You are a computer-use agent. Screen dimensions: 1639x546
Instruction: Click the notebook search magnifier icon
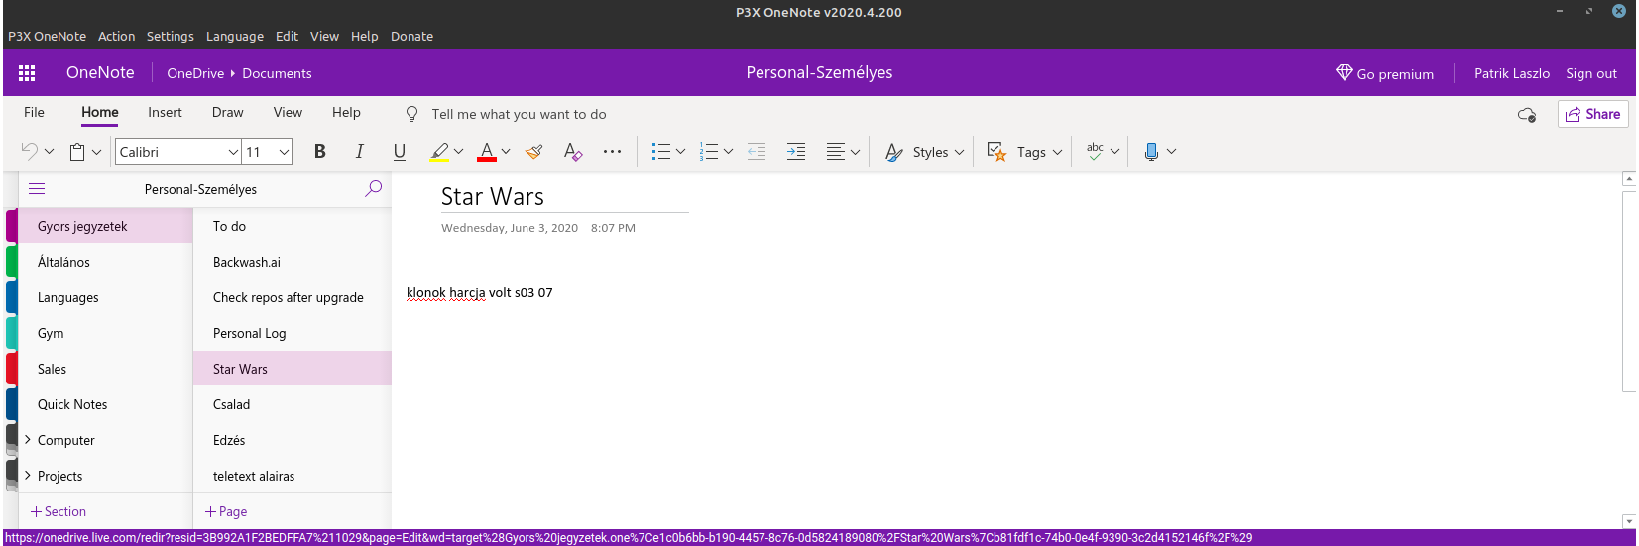(373, 188)
